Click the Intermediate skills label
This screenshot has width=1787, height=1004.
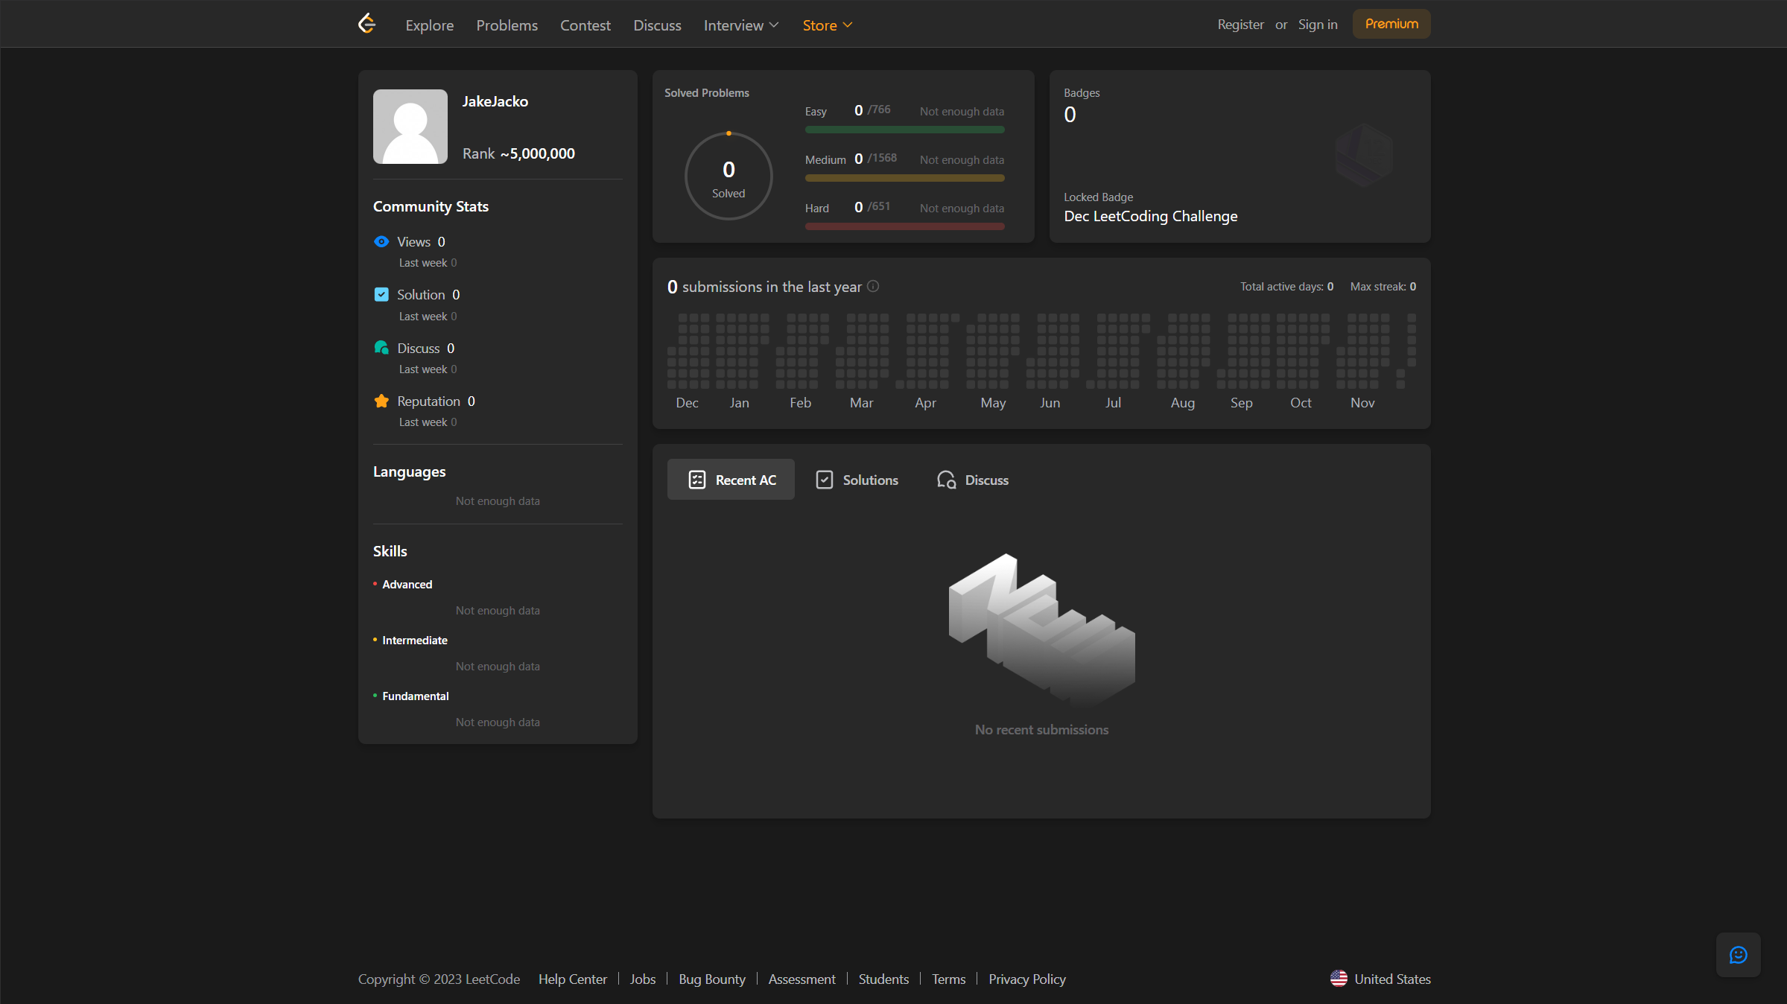tap(415, 640)
